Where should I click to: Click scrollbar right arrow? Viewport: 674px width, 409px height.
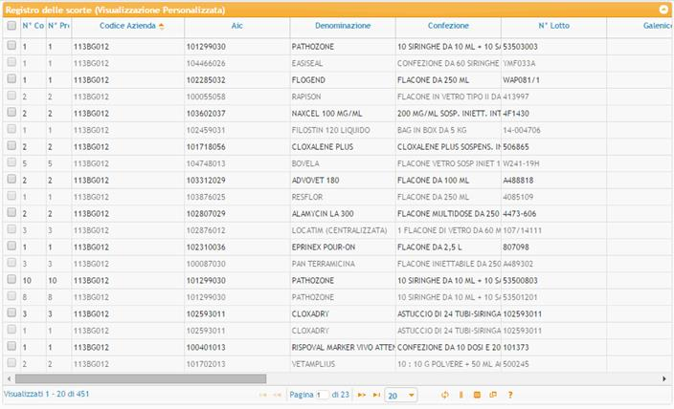664,379
